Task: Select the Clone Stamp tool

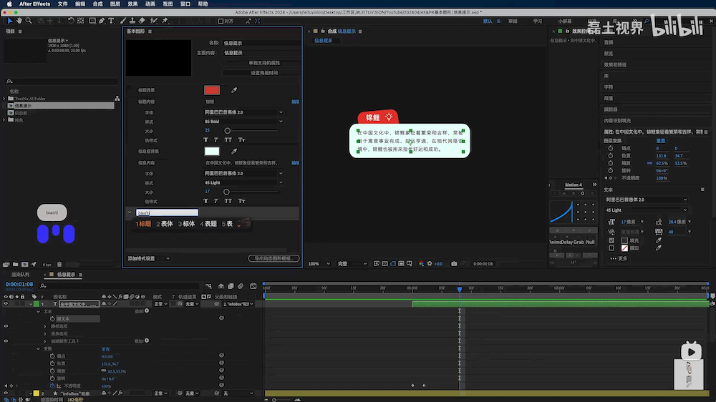Action: (x=132, y=21)
